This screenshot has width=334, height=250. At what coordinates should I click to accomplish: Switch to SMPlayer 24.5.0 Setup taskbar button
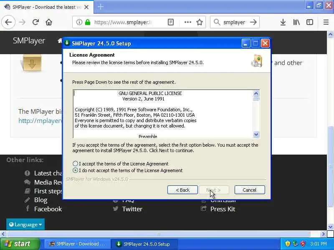[x=144, y=244]
